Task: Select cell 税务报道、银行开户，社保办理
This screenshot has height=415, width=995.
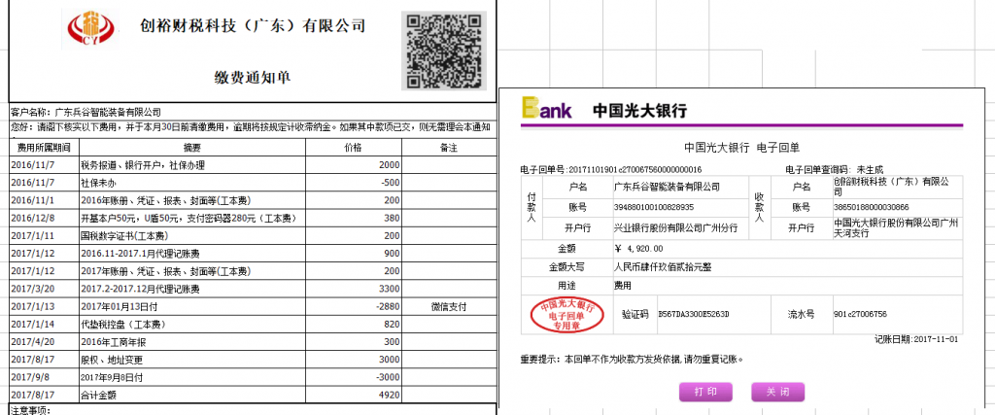Action: 192,165
